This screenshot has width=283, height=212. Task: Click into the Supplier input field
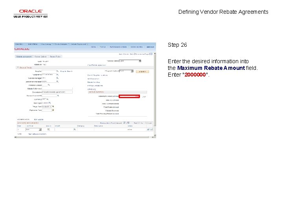[x=49, y=71]
